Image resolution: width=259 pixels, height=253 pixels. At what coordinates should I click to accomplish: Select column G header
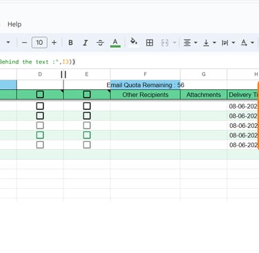(204, 74)
